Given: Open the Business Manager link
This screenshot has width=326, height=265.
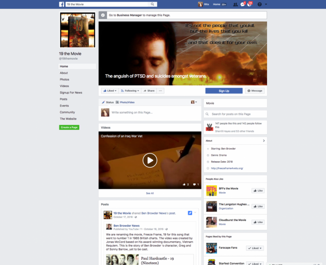Looking at the screenshot, I should (x=129, y=15).
